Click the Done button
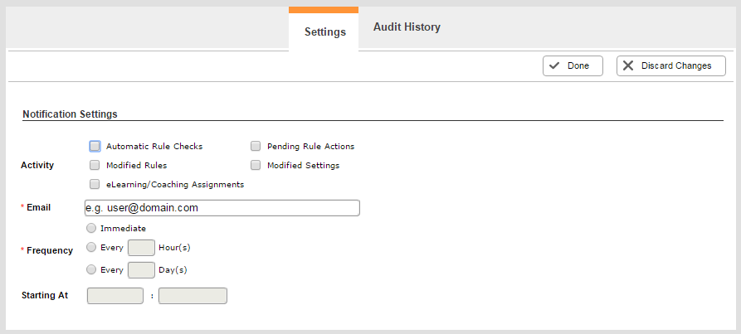This screenshot has width=741, height=334. (x=573, y=65)
